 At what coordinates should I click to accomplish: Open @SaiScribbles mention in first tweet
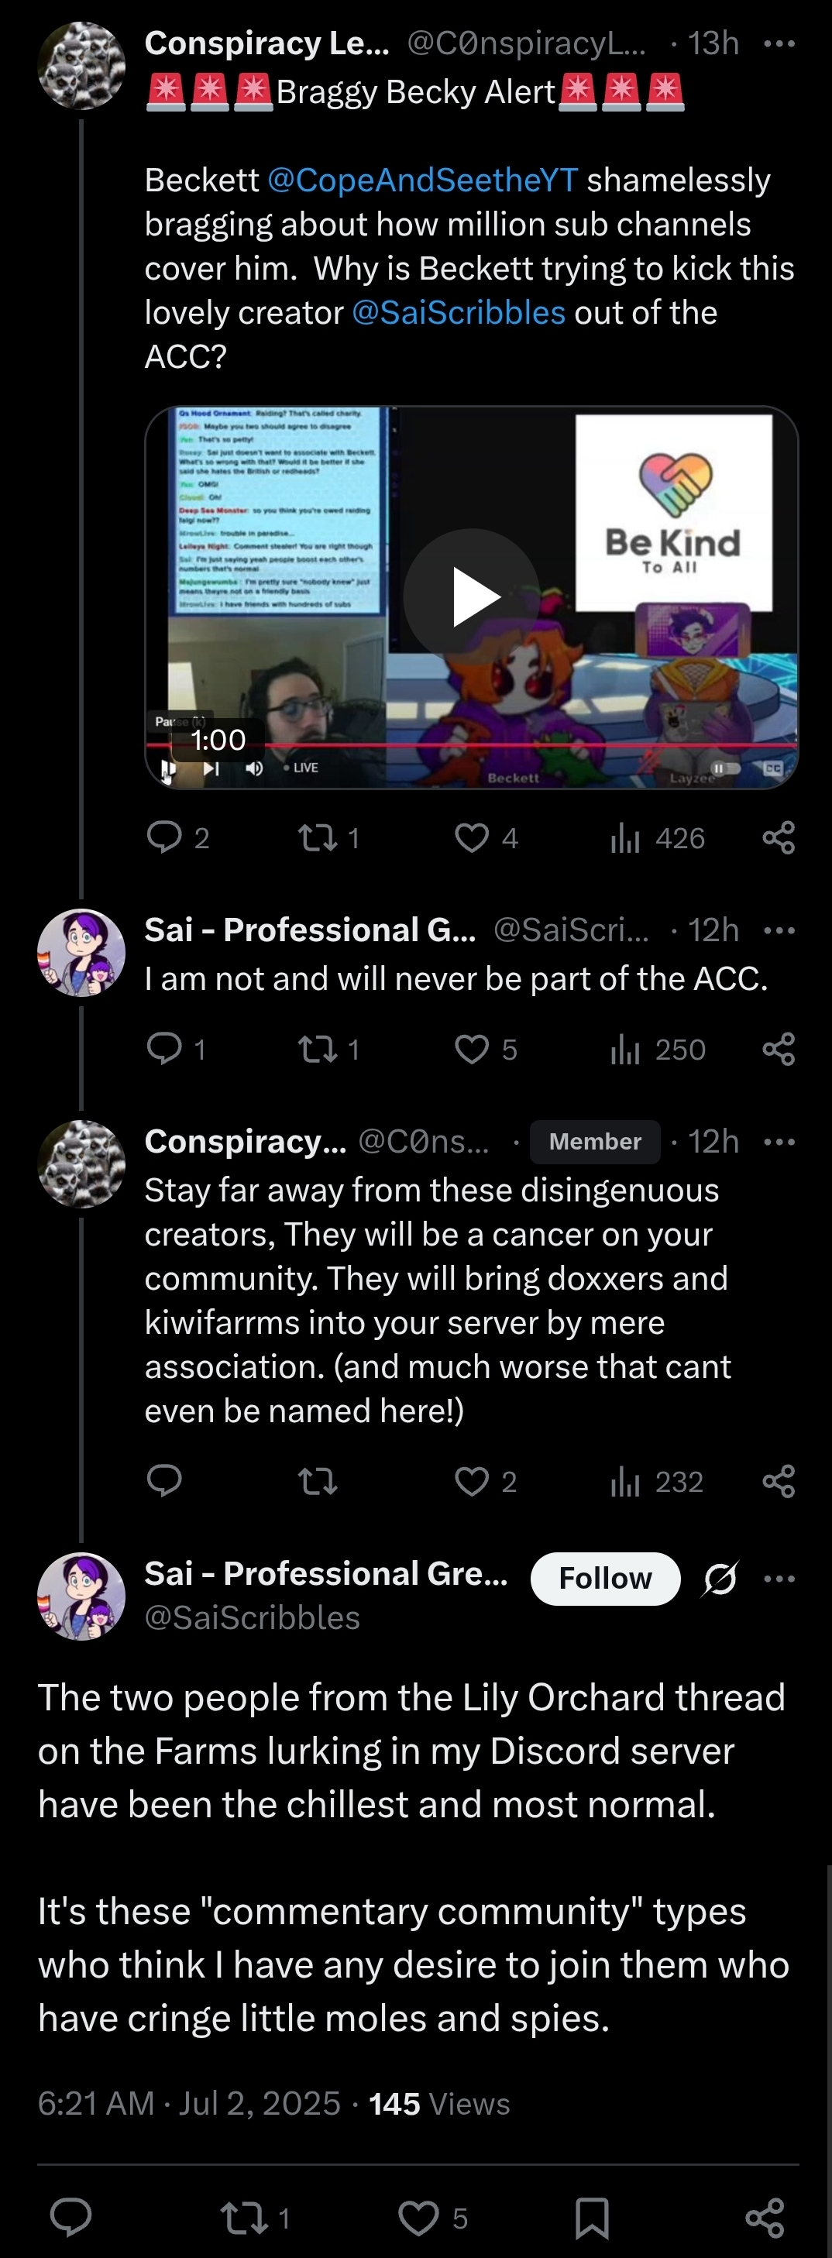pos(459,312)
